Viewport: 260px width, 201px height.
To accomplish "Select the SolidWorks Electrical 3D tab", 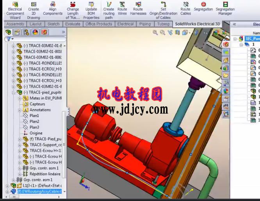I will (x=198, y=24).
